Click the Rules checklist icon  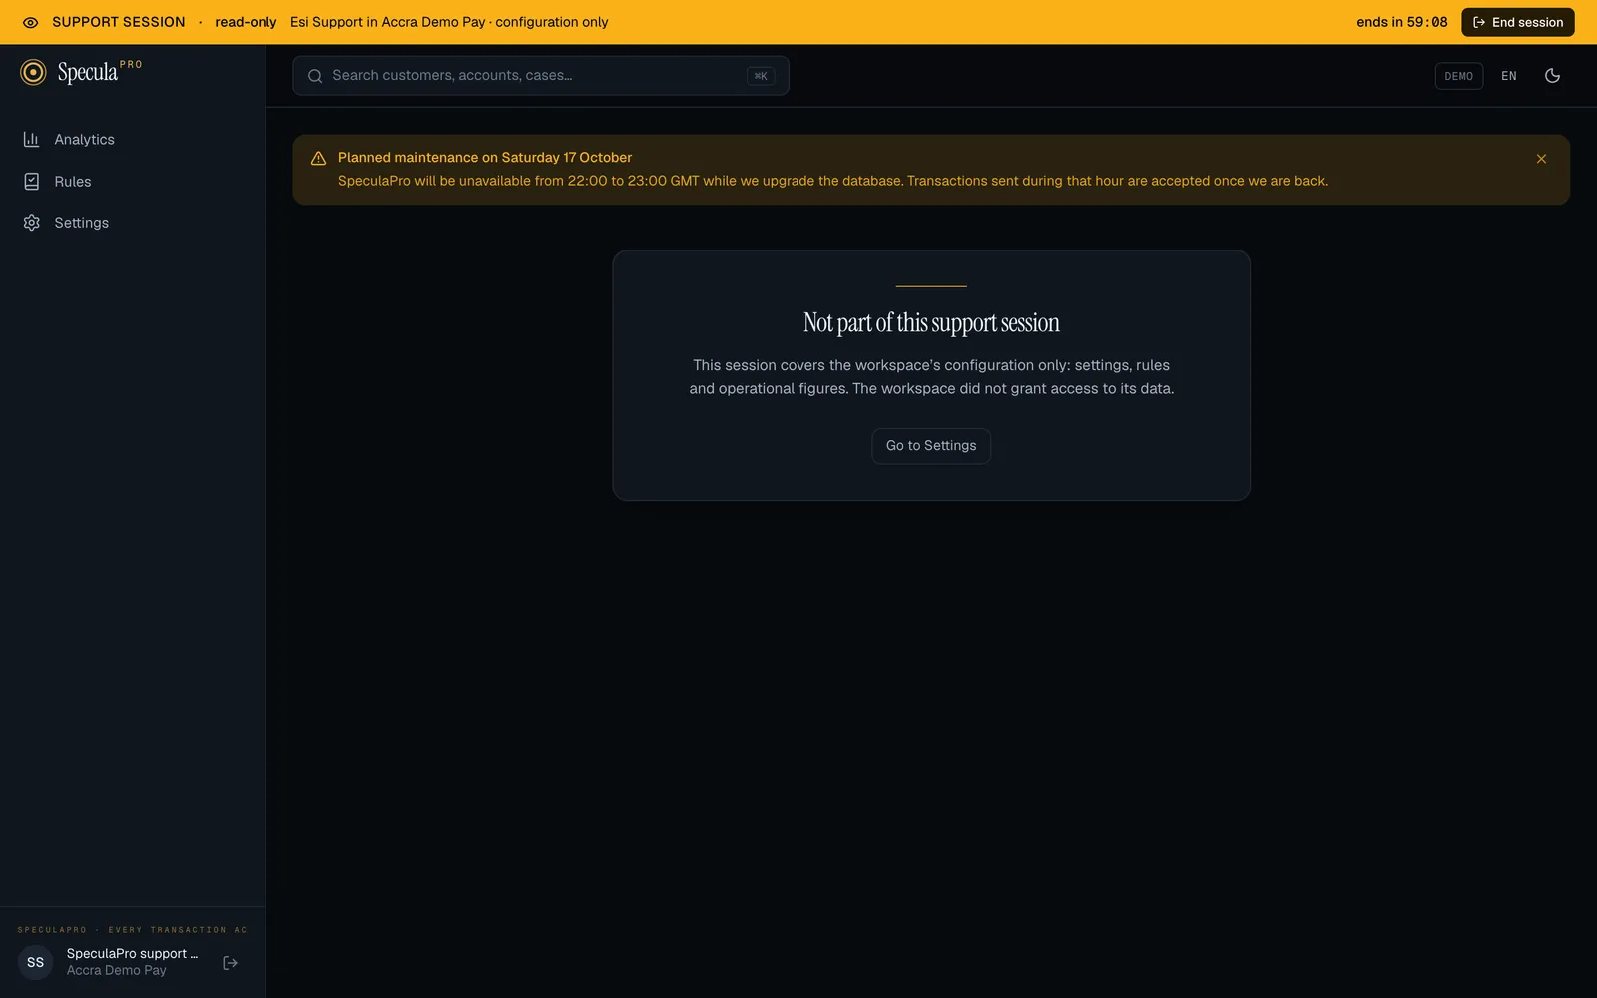[x=32, y=182]
